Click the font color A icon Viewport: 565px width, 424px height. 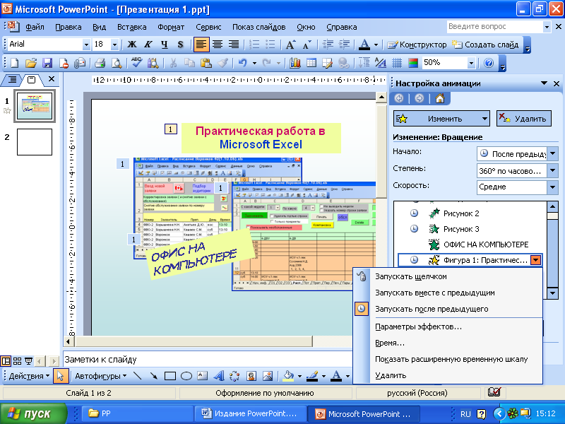coord(364,45)
